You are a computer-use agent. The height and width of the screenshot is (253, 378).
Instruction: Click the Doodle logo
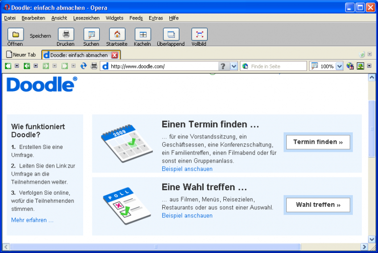point(42,85)
